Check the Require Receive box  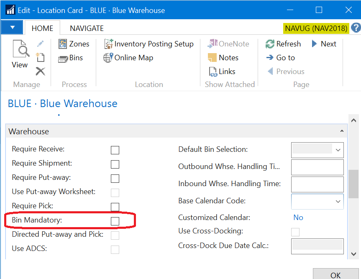pyautogui.click(x=115, y=150)
